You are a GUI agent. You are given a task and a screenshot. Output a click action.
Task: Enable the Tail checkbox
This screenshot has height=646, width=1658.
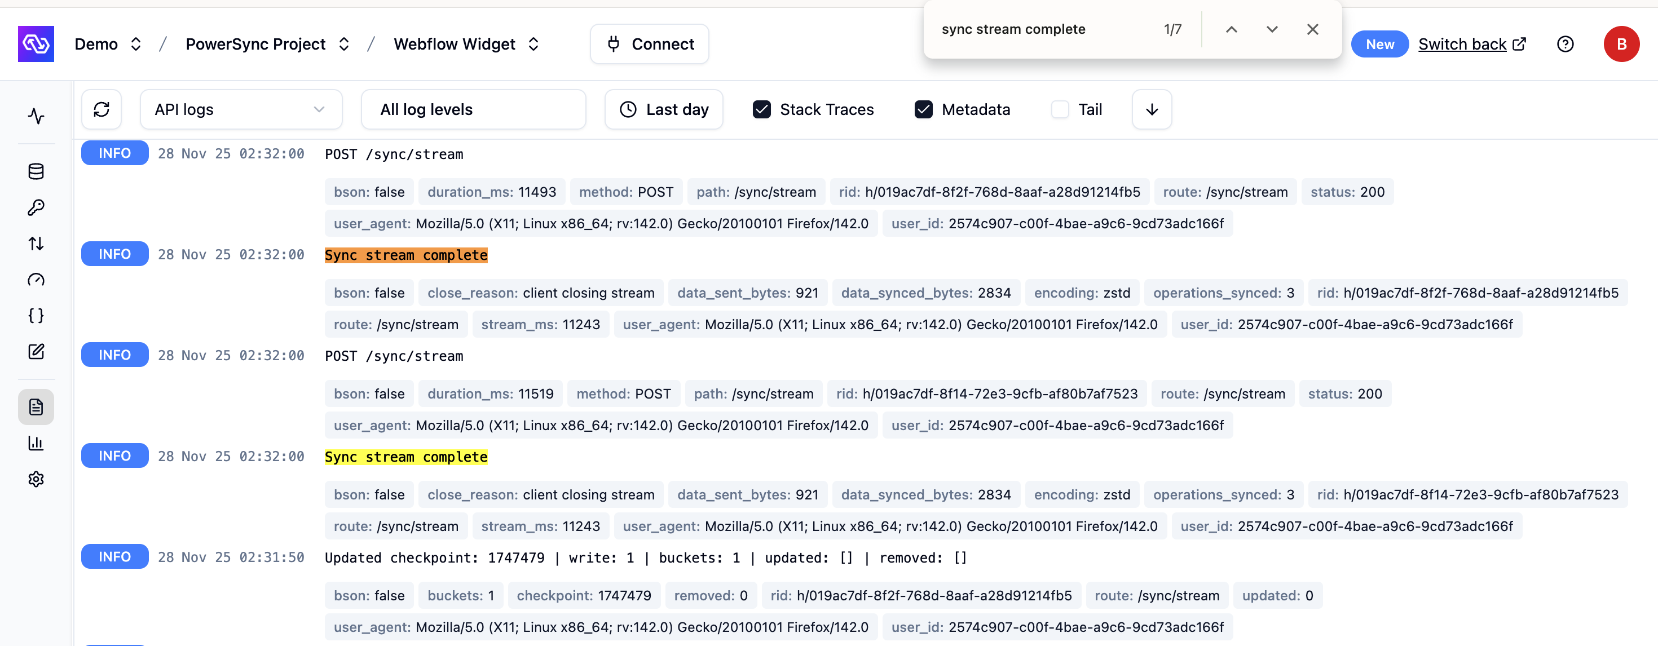(1060, 109)
